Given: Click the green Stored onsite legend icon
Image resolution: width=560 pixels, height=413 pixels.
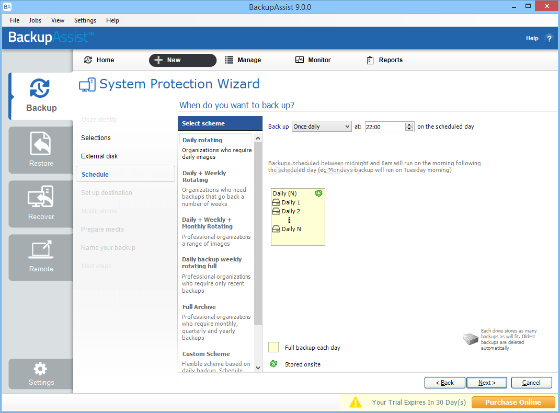Looking at the screenshot, I should pos(273,364).
